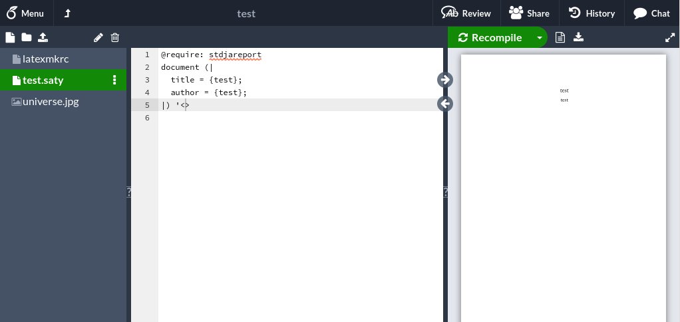The height and width of the screenshot is (322, 680).
Task: Download the compiled PDF
Action: click(578, 37)
